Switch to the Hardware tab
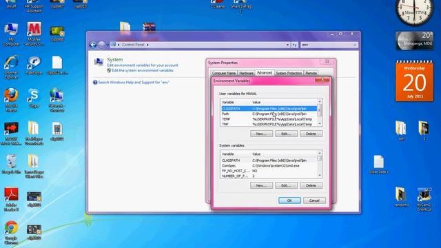 click(247, 73)
